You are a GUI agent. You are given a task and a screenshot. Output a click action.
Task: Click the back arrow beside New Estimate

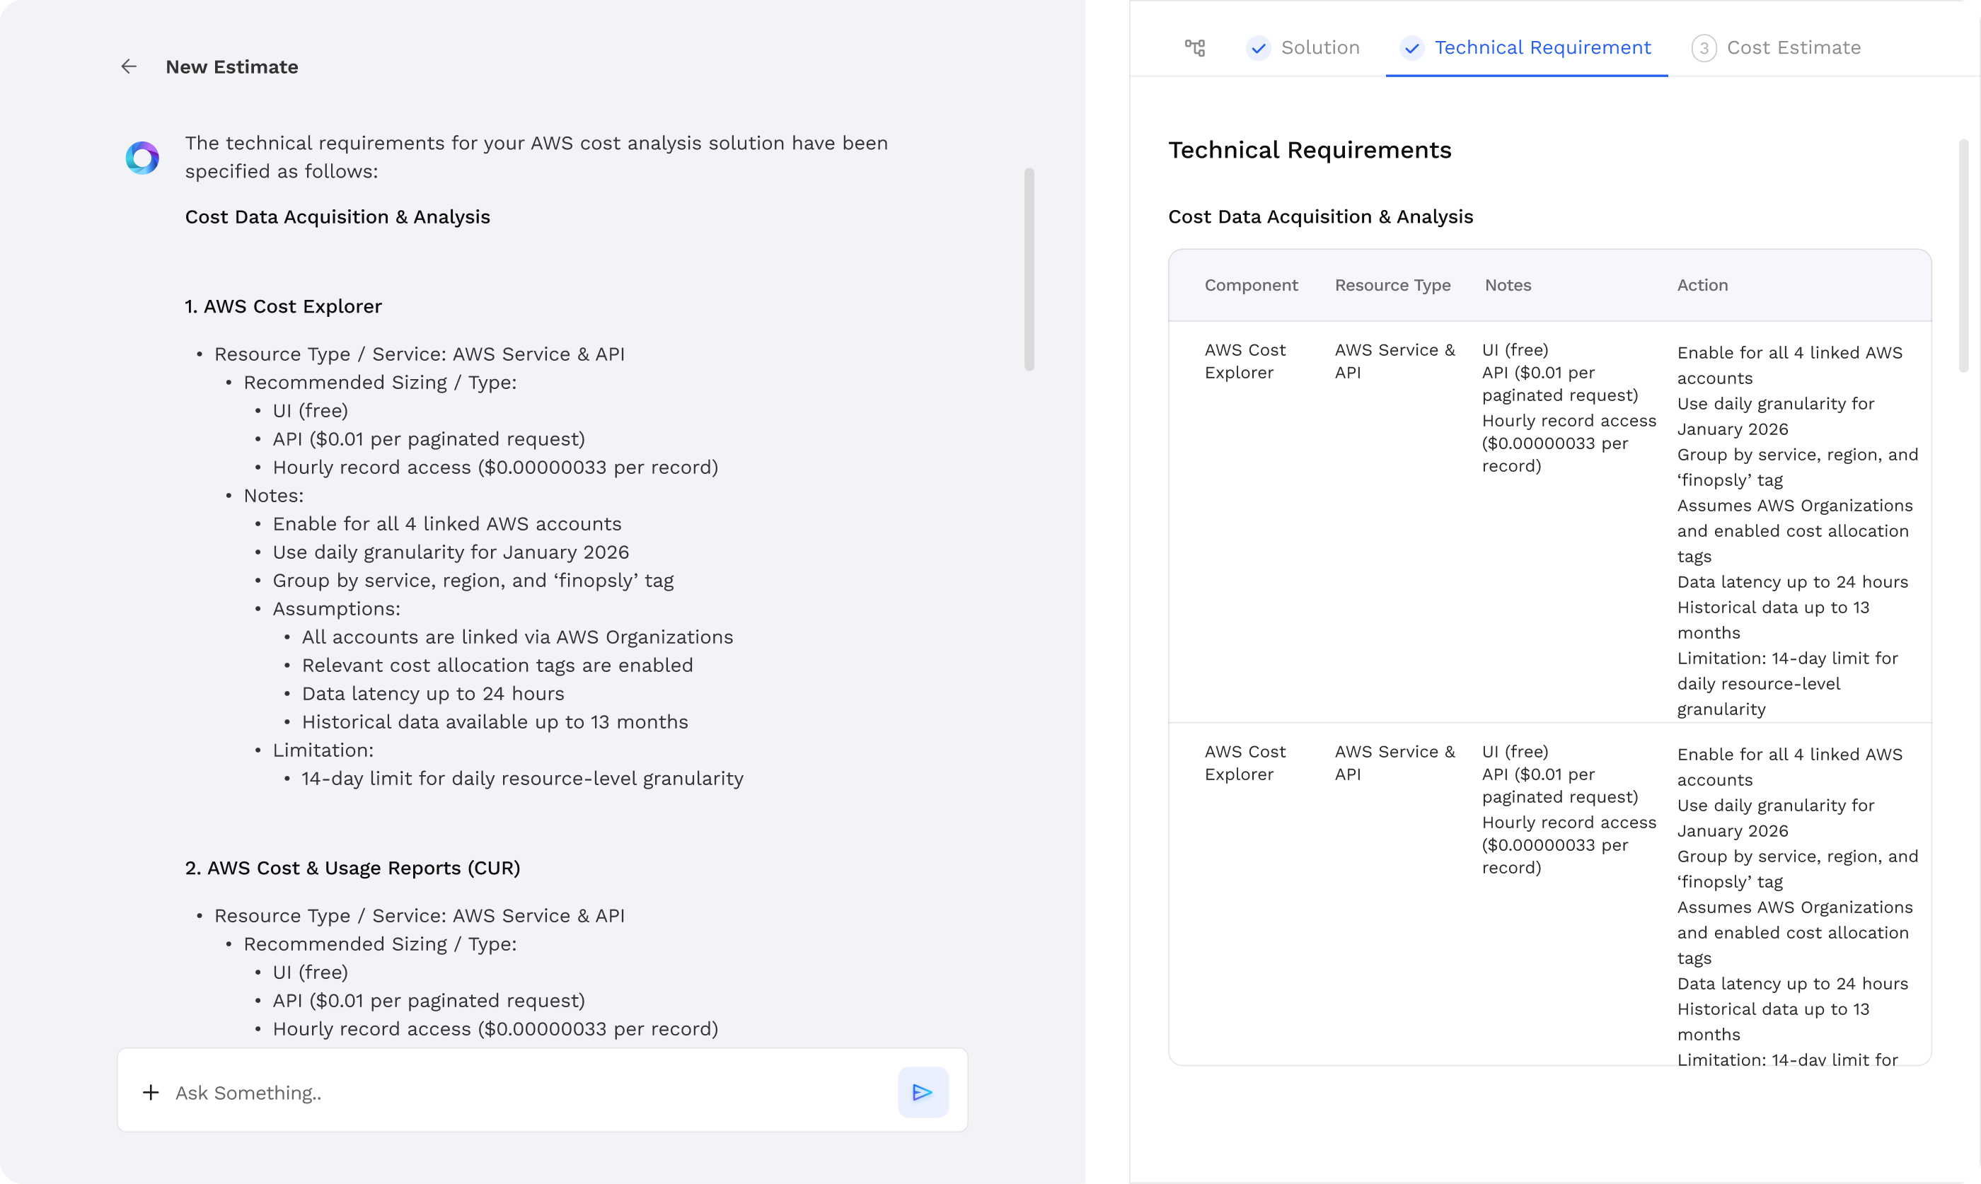click(x=129, y=67)
